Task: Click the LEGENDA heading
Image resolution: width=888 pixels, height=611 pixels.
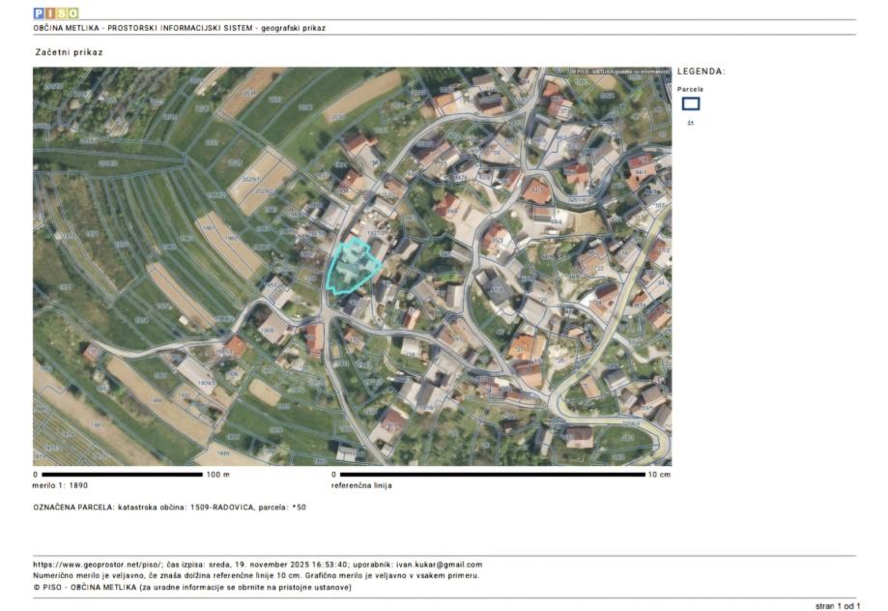Action: tap(701, 72)
